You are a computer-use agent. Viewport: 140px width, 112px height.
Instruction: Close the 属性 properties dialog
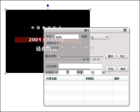pos(125,30)
